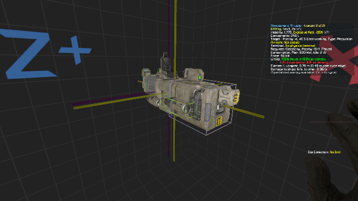The image size is (358, 201).
Task: Select the thruster nozzle inside the green wireframe
Action: point(177,105)
